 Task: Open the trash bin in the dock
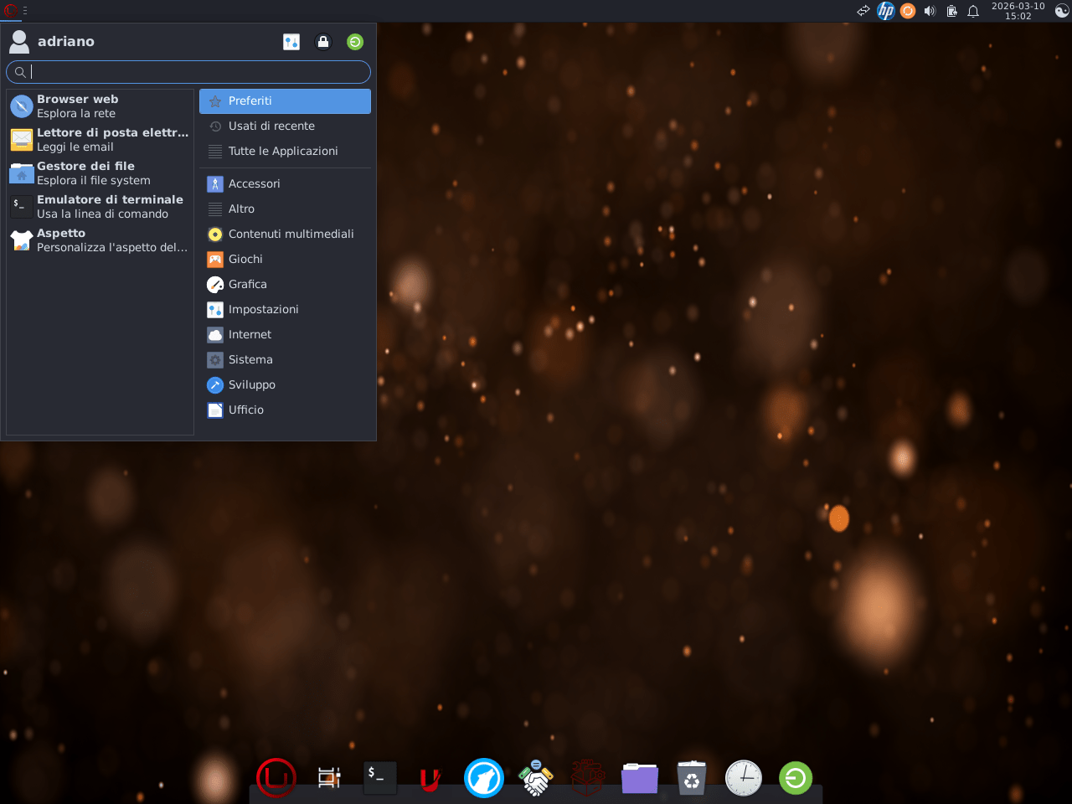tap(692, 778)
